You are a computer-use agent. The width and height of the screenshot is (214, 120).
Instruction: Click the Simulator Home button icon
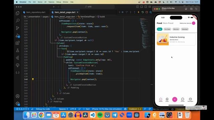pyautogui.click(x=186, y=9)
